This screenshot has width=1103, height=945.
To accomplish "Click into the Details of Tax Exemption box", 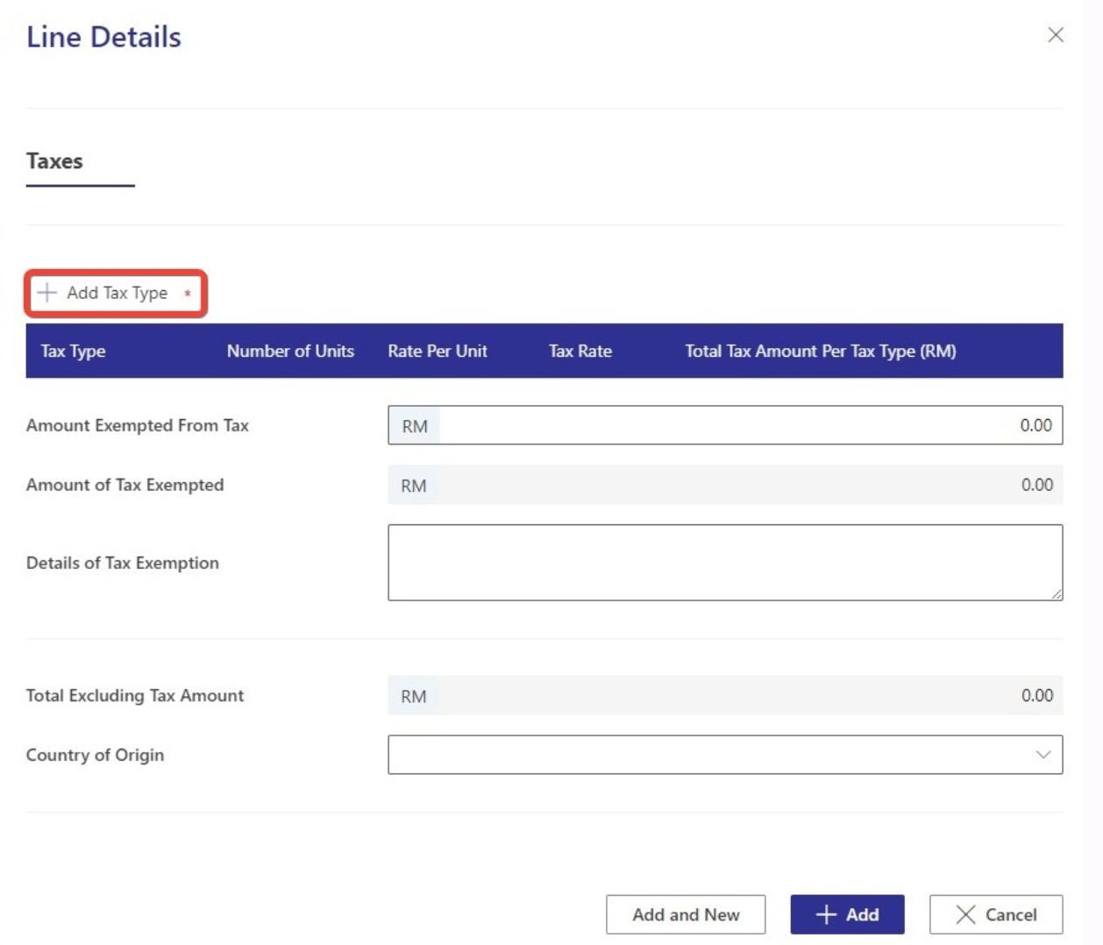I will [x=725, y=563].
